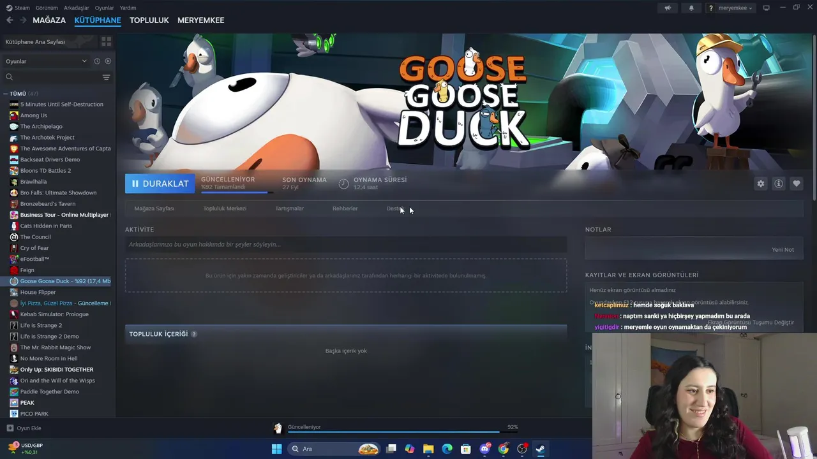This screenshot has height=459, width=817.
Task: Go forward with the right arrow
Action: pos(23,20)
